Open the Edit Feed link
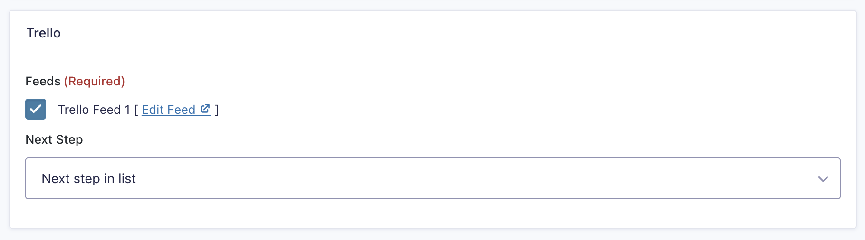 pyautogui.click(x=169, y=110)
